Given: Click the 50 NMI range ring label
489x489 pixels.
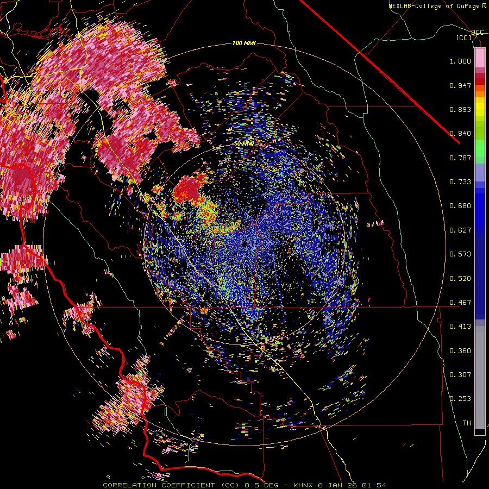Looking at the screenshot, I should click(244, 144).
